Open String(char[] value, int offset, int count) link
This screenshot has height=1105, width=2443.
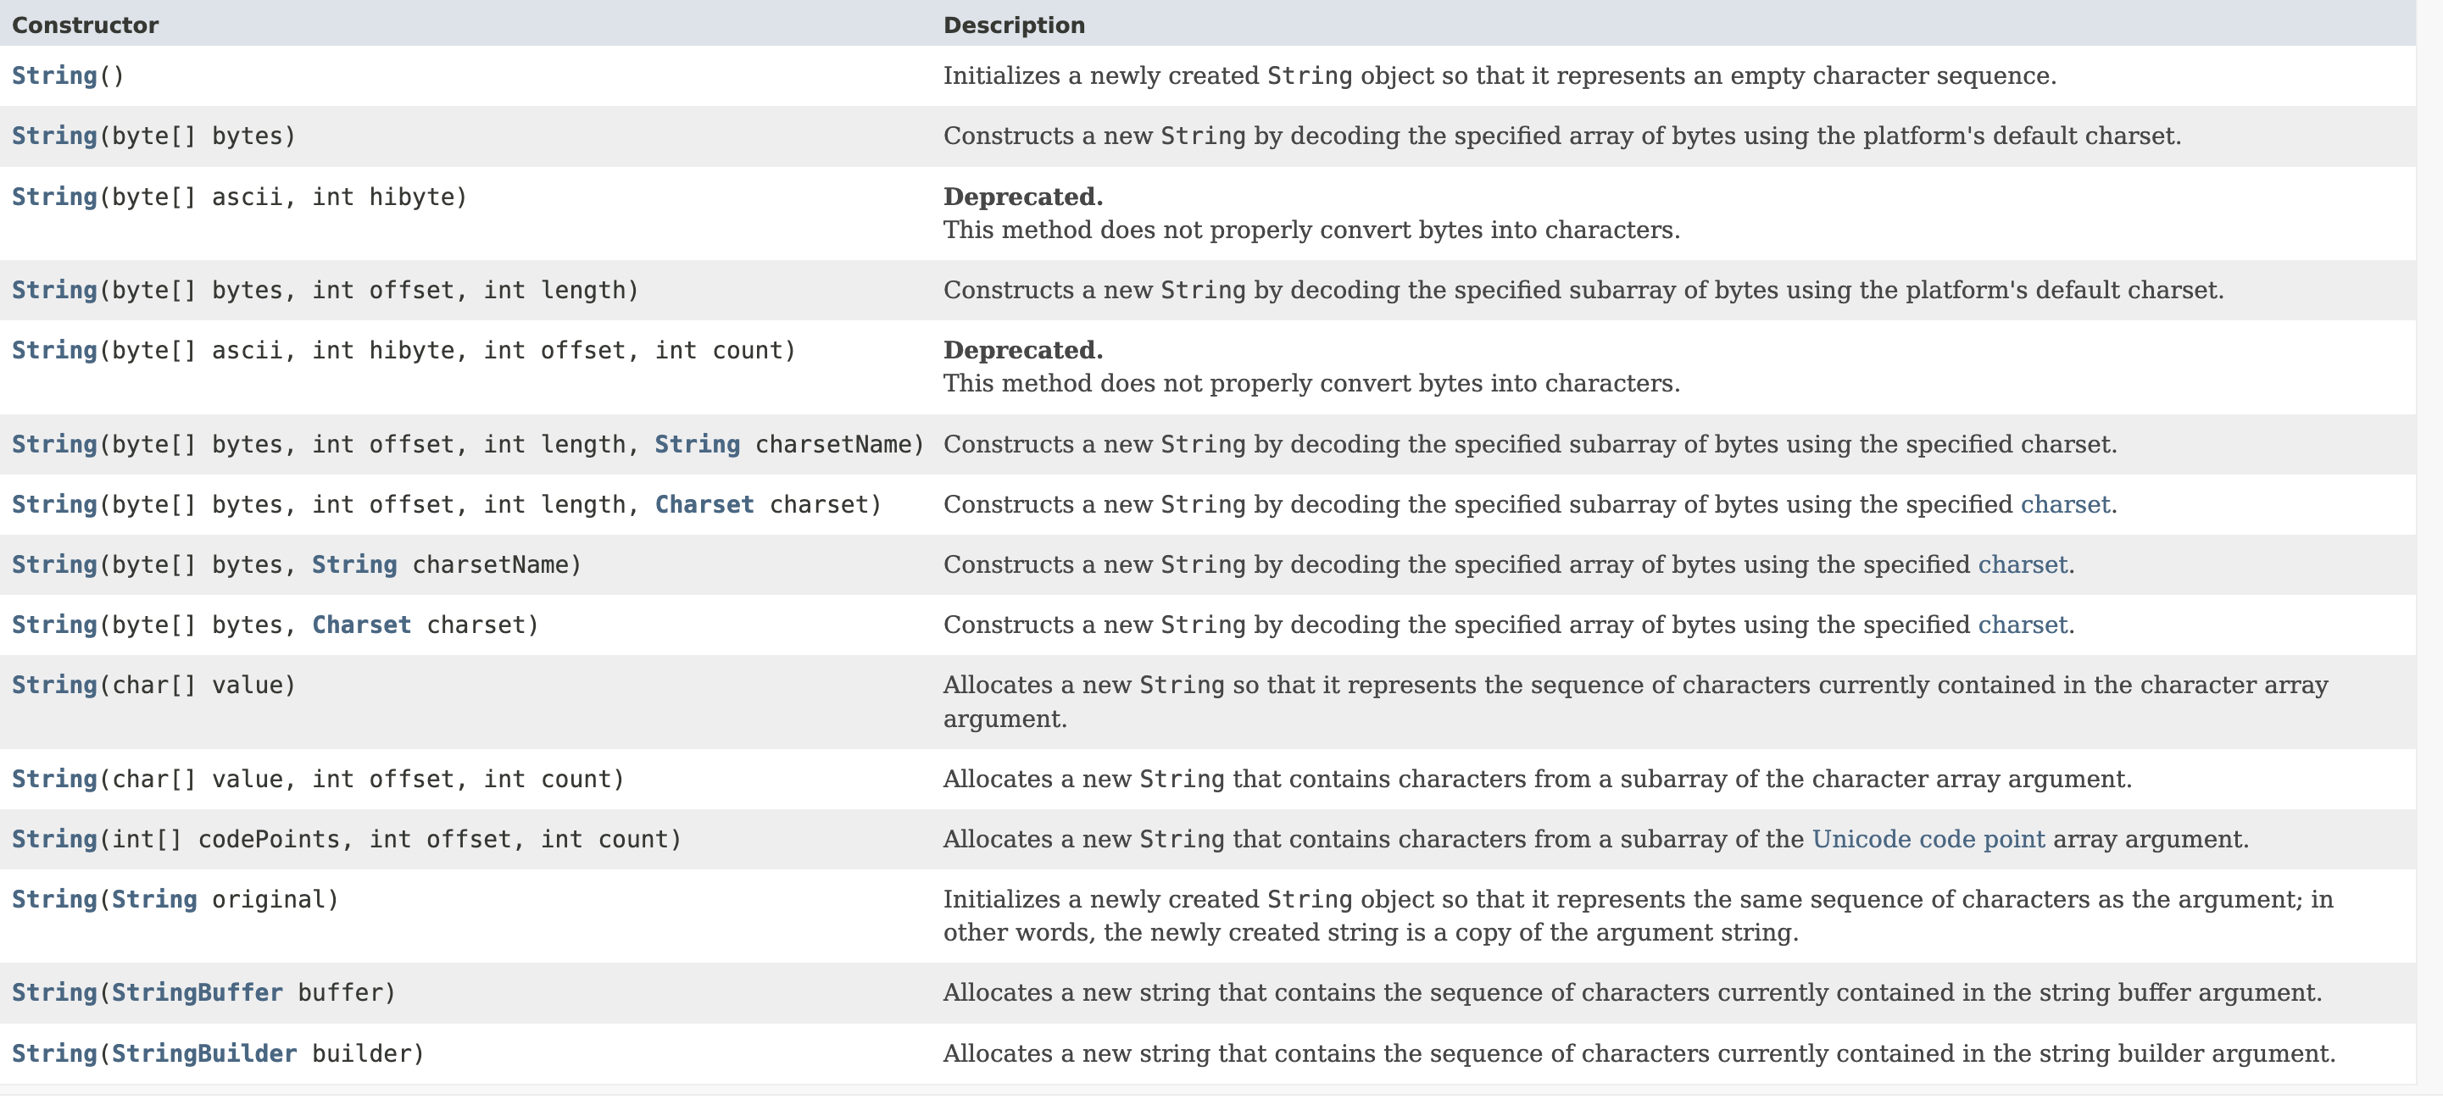(x=54, y=779)
